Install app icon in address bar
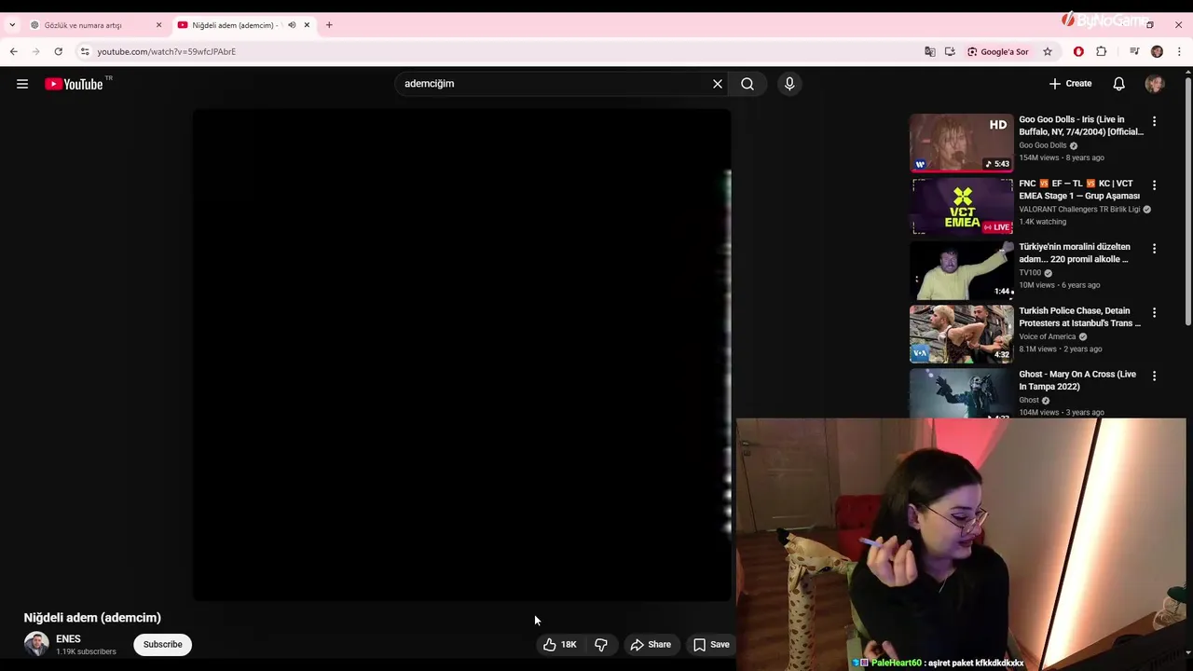This screenshot has width=1193, height=671. point(950,51)
